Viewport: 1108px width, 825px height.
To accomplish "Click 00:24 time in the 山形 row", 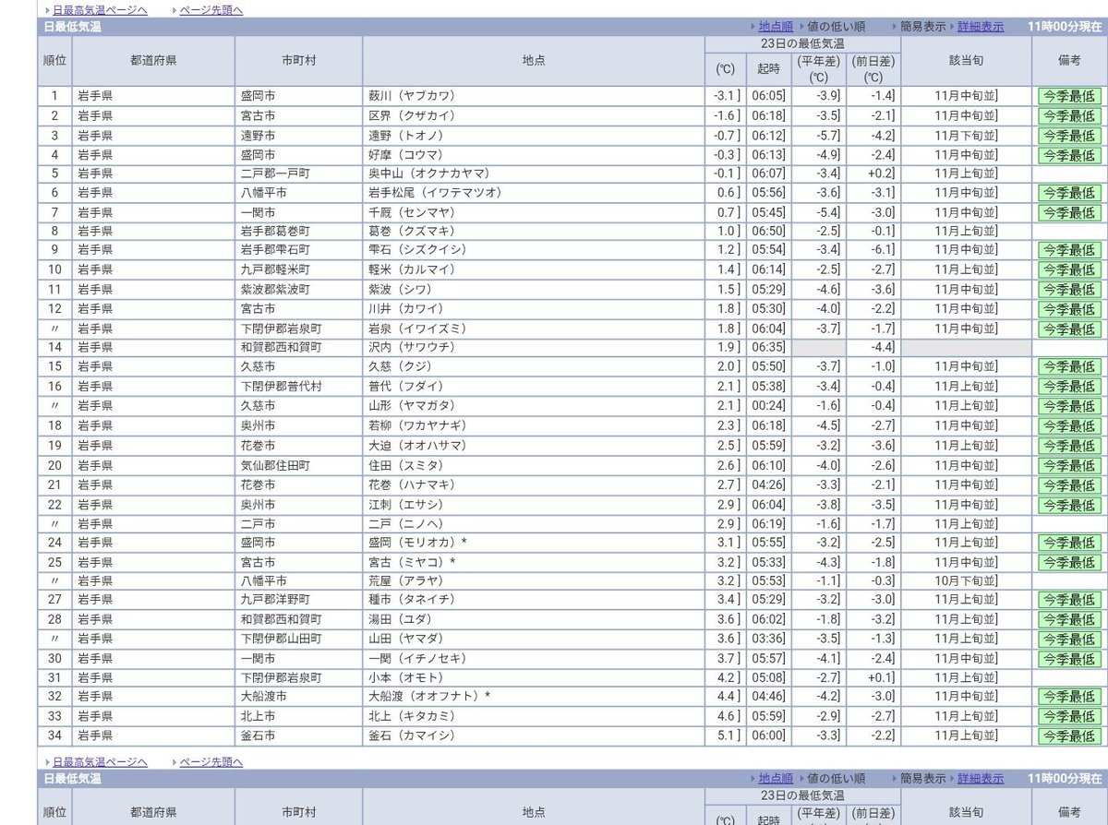I will [x=768, y=406].
